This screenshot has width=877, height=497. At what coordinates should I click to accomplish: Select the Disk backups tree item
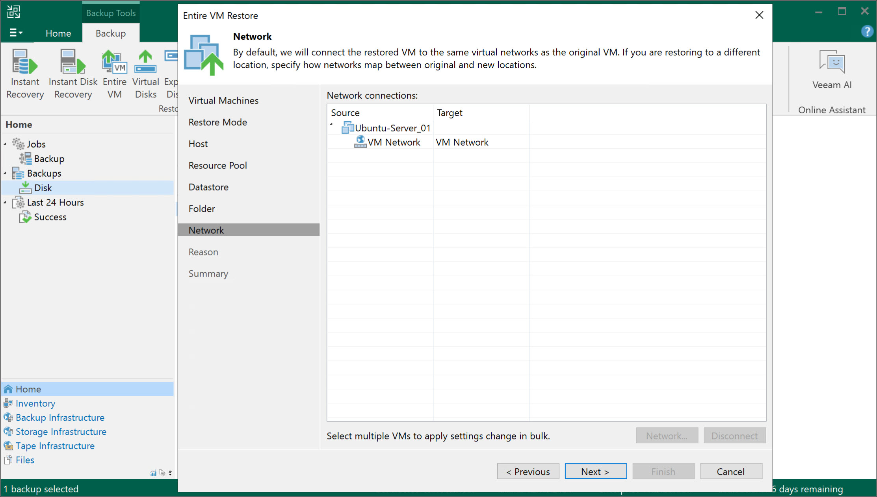click(x=43, y=188)
